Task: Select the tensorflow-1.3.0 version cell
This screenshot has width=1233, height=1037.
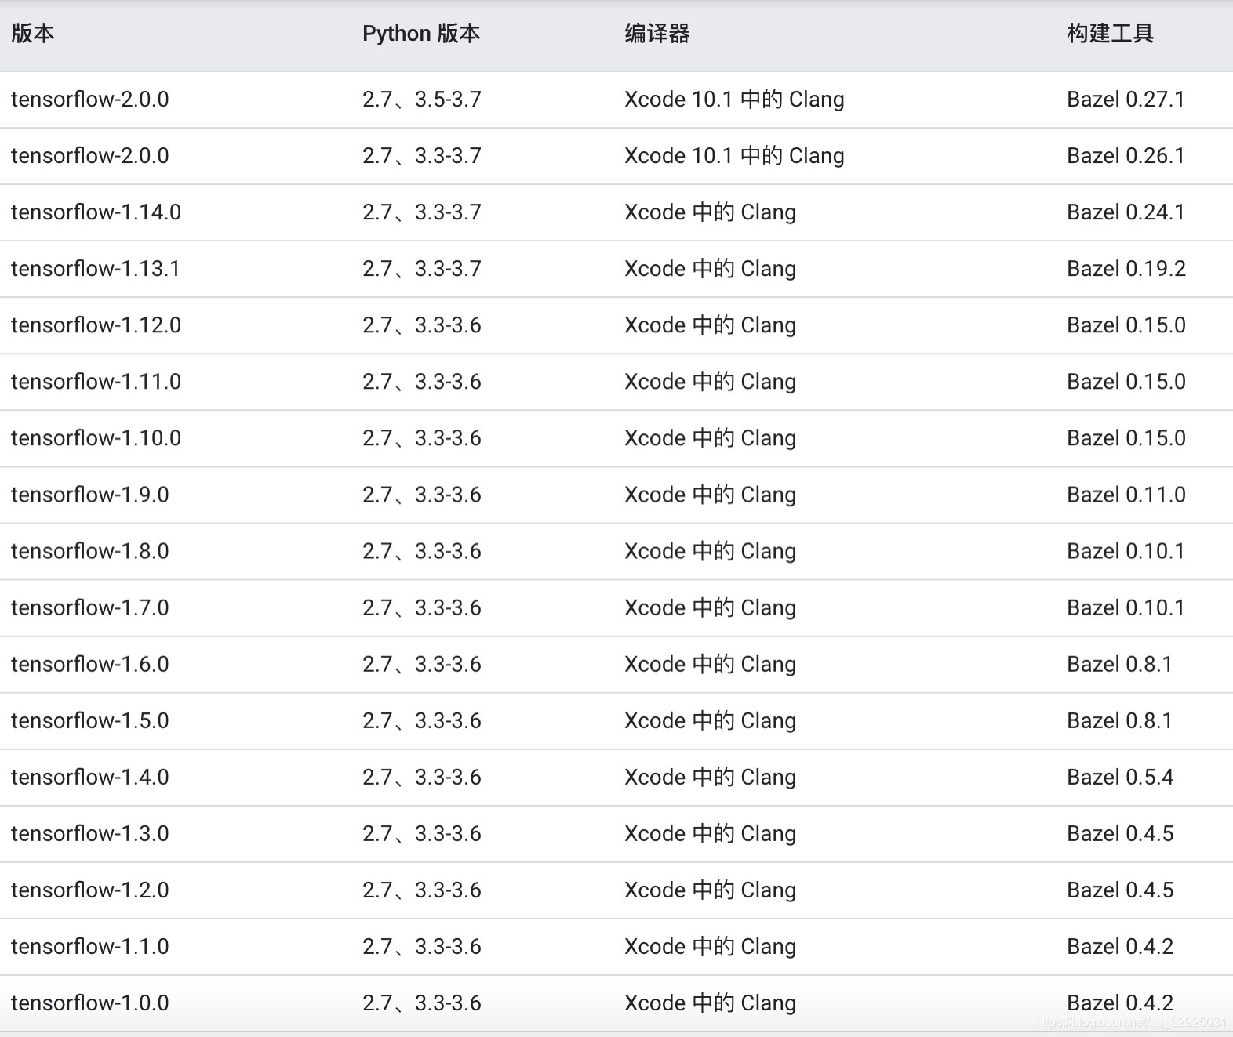Action: tap(90, 833)
